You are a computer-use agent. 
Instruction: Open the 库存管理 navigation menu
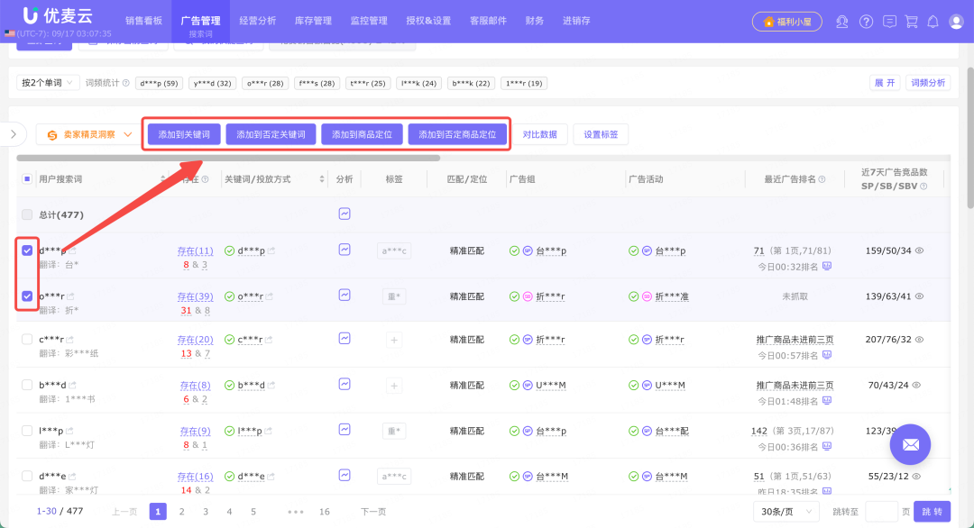coord(313,19)
